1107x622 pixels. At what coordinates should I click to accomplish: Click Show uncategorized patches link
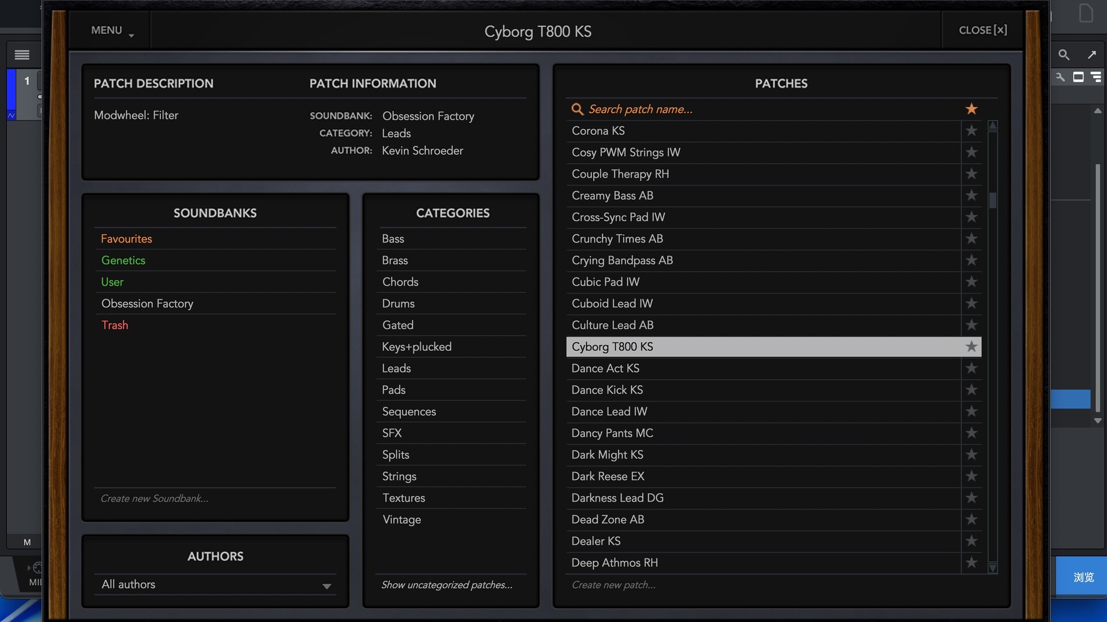447,585
